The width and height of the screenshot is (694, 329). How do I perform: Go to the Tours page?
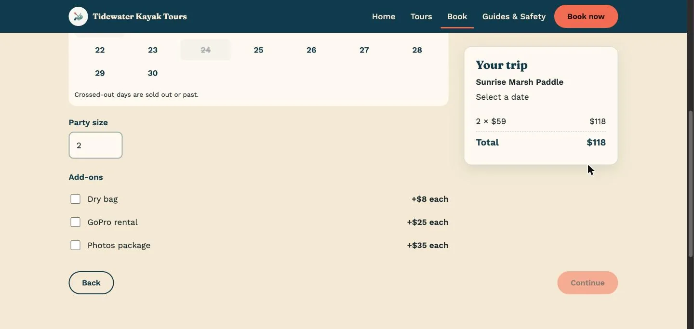point(421,16)
